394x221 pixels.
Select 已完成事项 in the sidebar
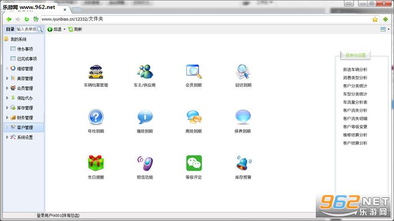[27, 59]
